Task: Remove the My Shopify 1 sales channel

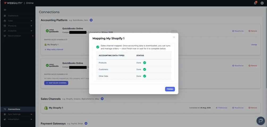Action: click(253, 108)
